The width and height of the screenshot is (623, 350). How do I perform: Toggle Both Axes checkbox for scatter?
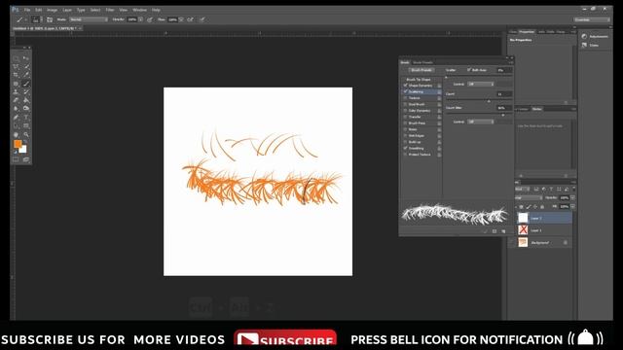pos(469,70)
